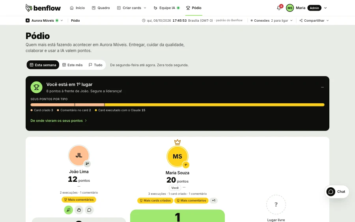Send a party reaction to João Lima
The image size is (355, 222).
pyautogui.click(x=68, y=210)
